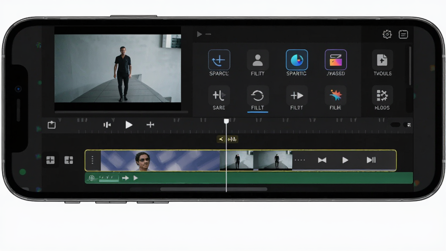Tap the vertical three-dot handle on the video clip
Image resolution: width=446 pixels, height=251 pixels.
point(92,160)
